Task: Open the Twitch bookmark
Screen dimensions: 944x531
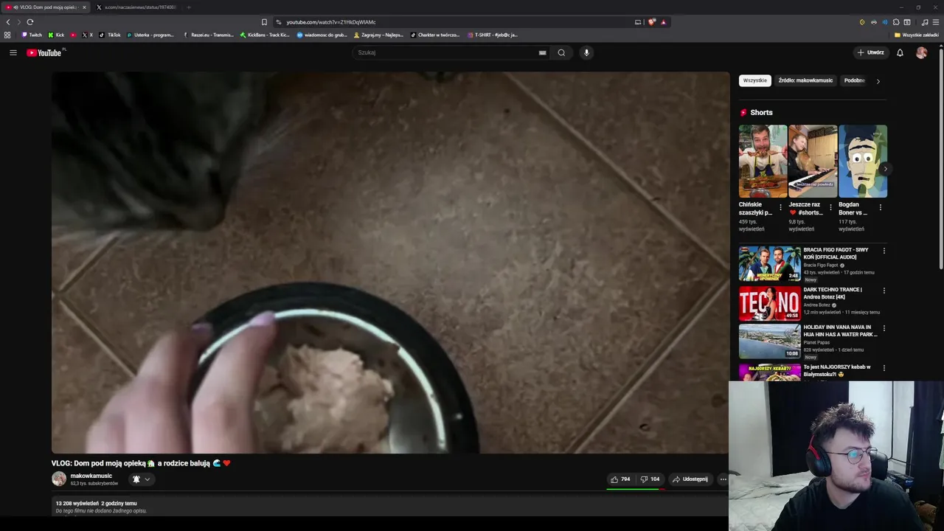Action: pyautogui.click(x=32, y=35)
